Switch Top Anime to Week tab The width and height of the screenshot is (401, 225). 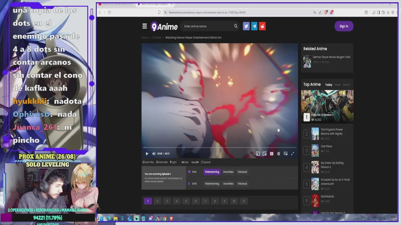coord(337,85)
